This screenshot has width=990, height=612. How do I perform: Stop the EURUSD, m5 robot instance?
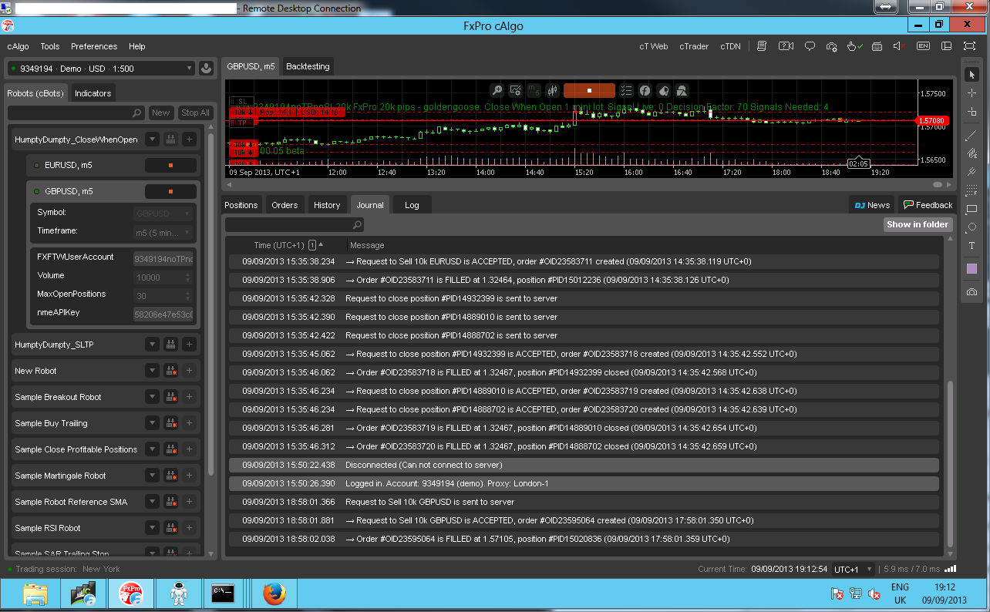pyautogui.click(x=170, y=165)
